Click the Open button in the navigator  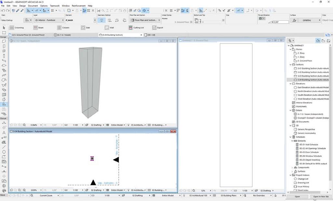coord(297,196)
